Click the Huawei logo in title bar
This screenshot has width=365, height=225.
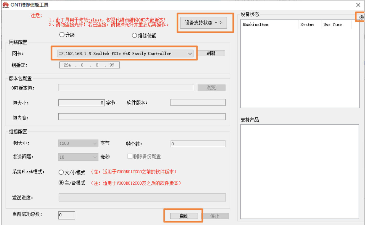pos(5,5)
